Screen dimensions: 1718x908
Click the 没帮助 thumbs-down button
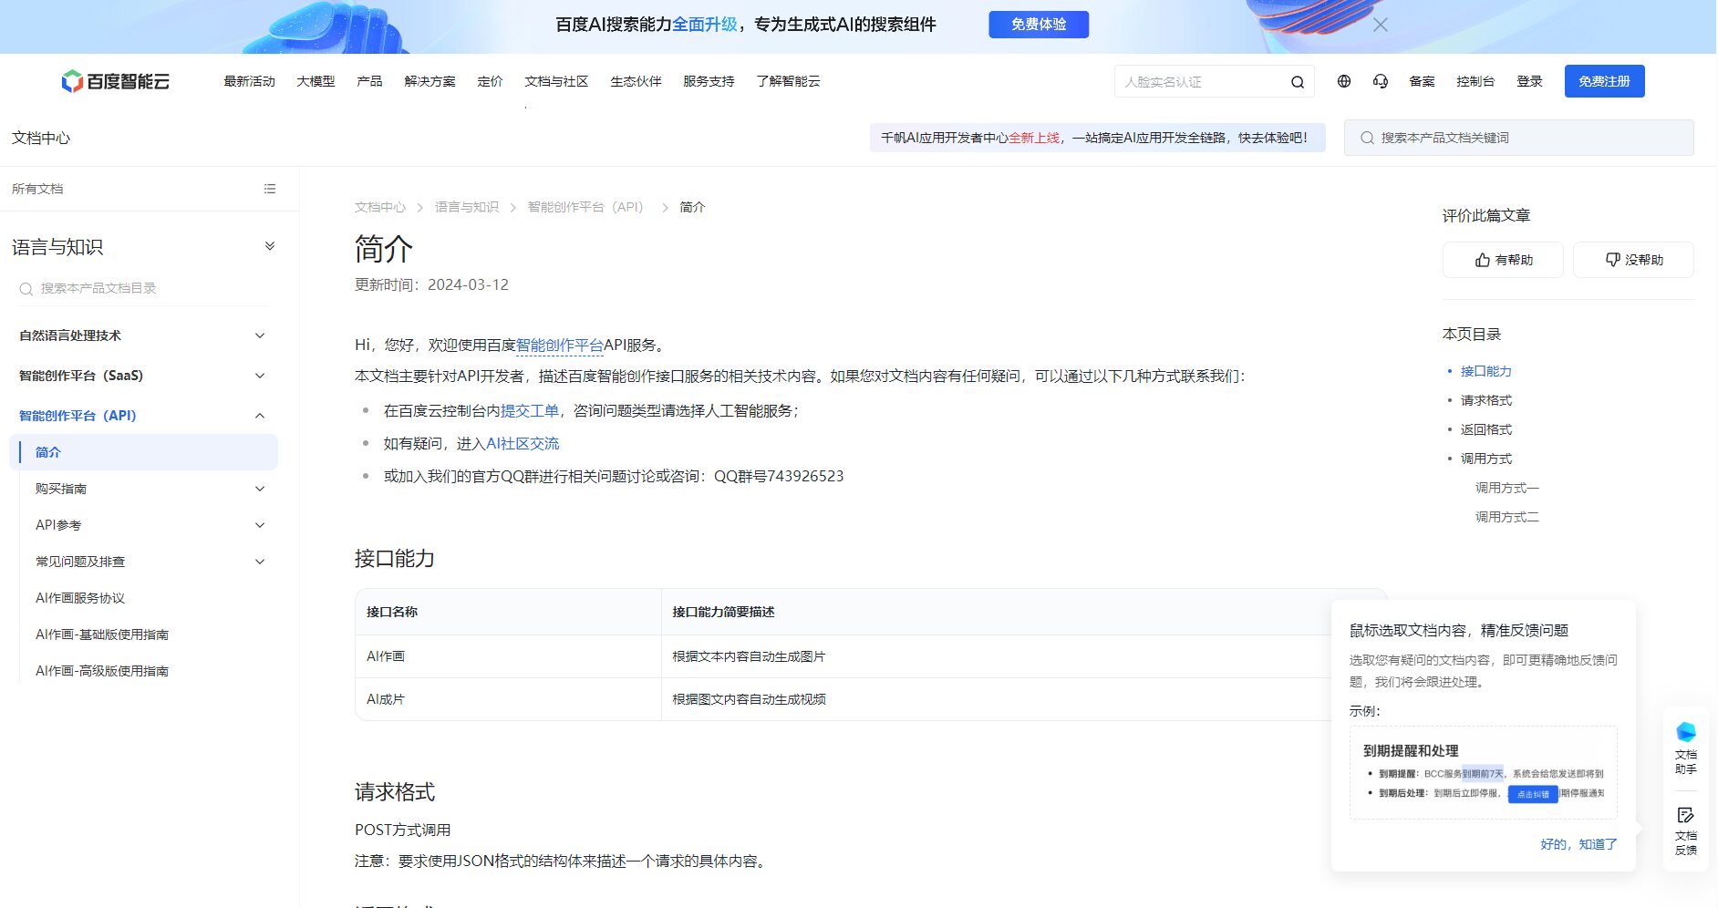pyautogui.click(x=1633, y=260)
